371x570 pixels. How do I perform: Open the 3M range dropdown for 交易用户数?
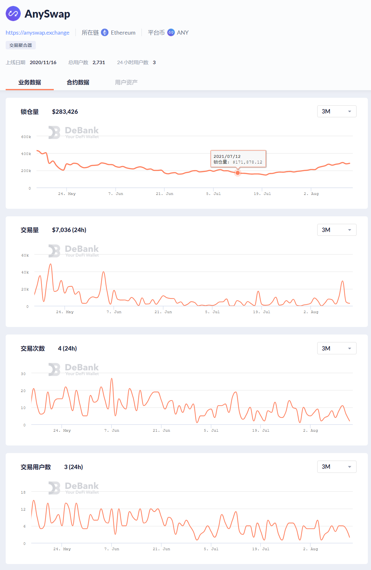pos(336,467)
